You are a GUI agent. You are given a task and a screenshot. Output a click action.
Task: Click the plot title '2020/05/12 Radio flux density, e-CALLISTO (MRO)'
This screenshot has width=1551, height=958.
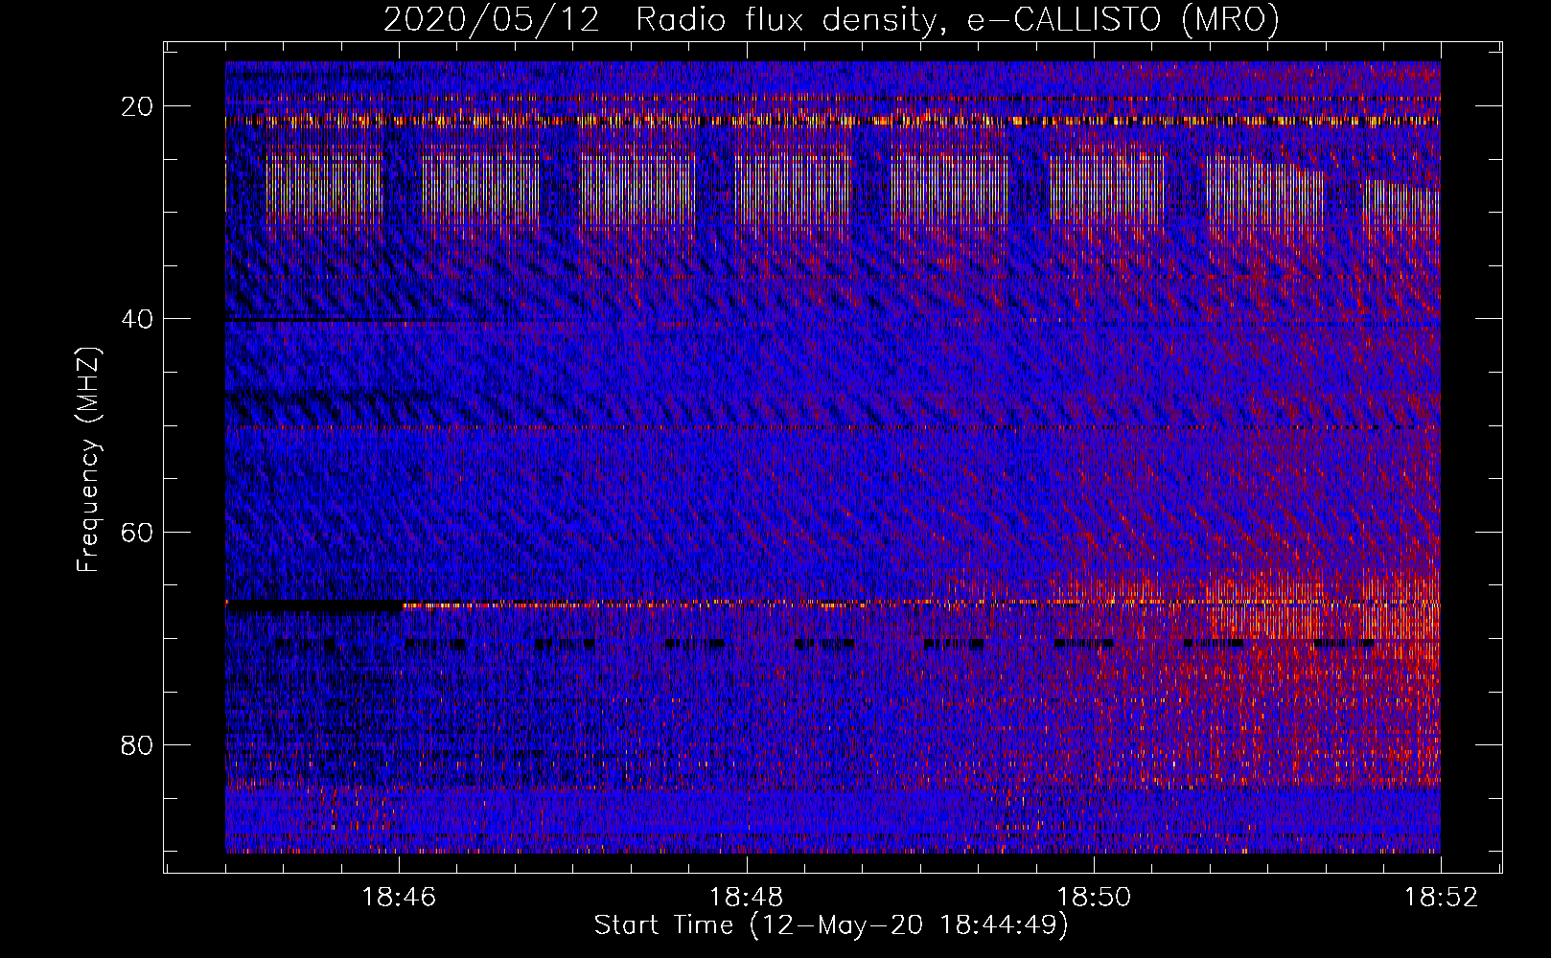pyautogui.click(x=831, y=20)
